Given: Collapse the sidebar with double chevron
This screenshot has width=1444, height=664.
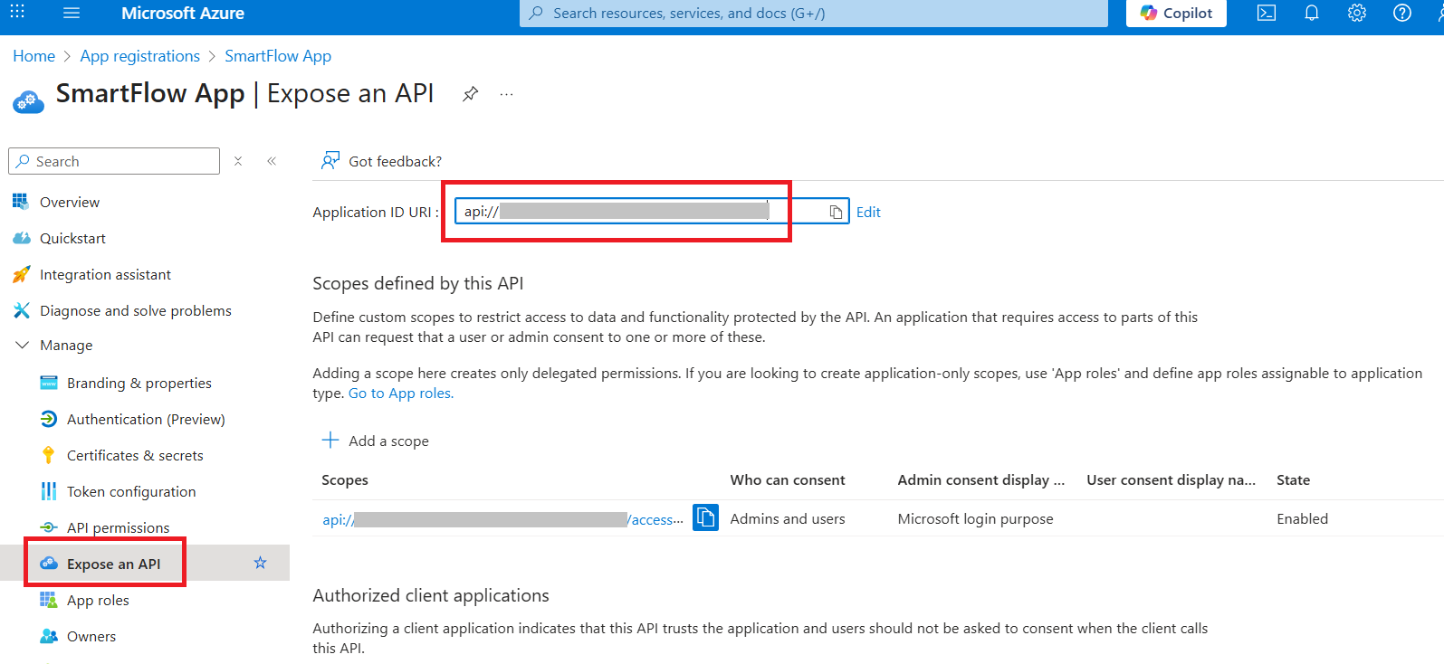Looking at the screenshot, I should [x=272, y=161].
